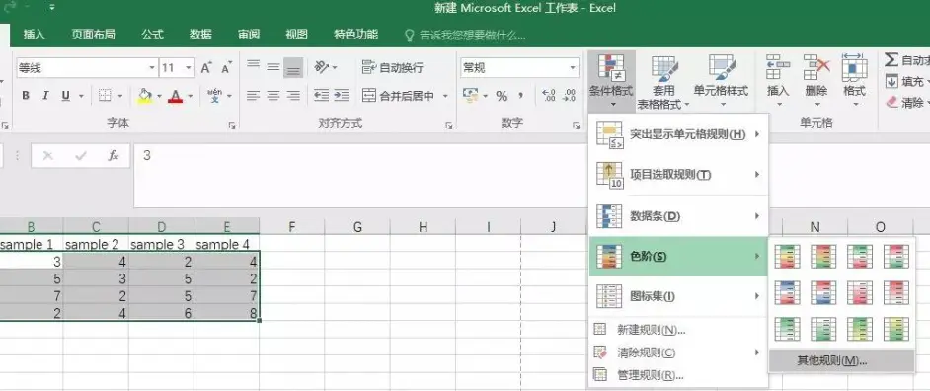Decrease the font size
Screen dimensions: 930x391
click(226, 68)
